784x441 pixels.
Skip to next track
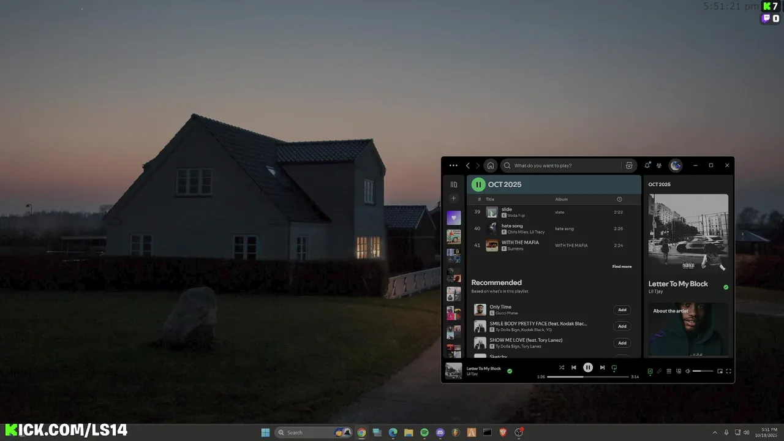(602, 367)
